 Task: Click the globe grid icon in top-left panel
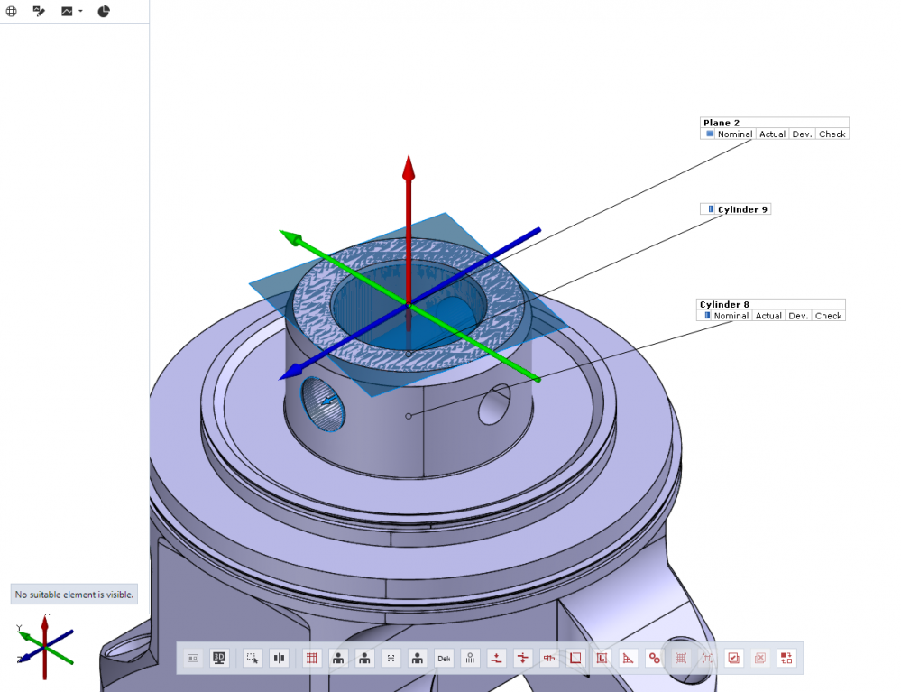click(x=12, y=11)
